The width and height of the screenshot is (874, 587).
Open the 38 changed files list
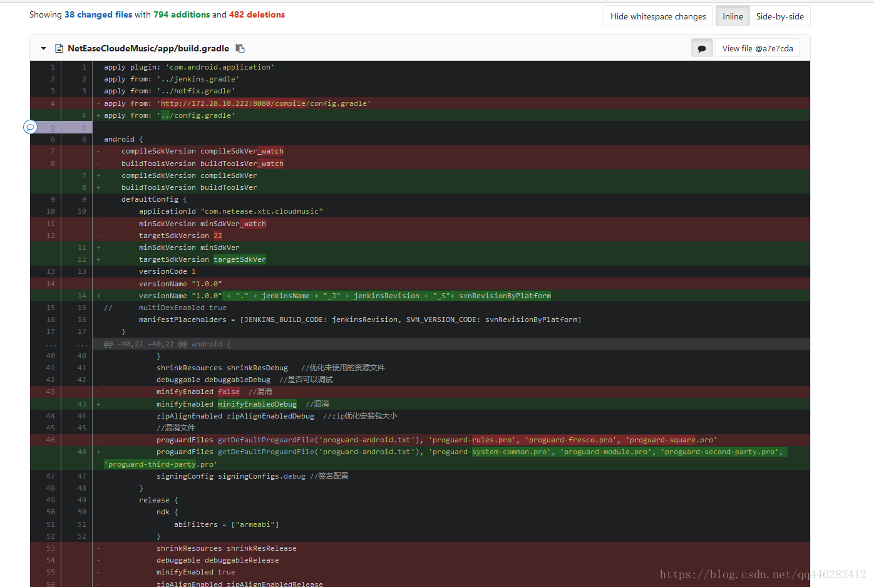tap(98, 14)
